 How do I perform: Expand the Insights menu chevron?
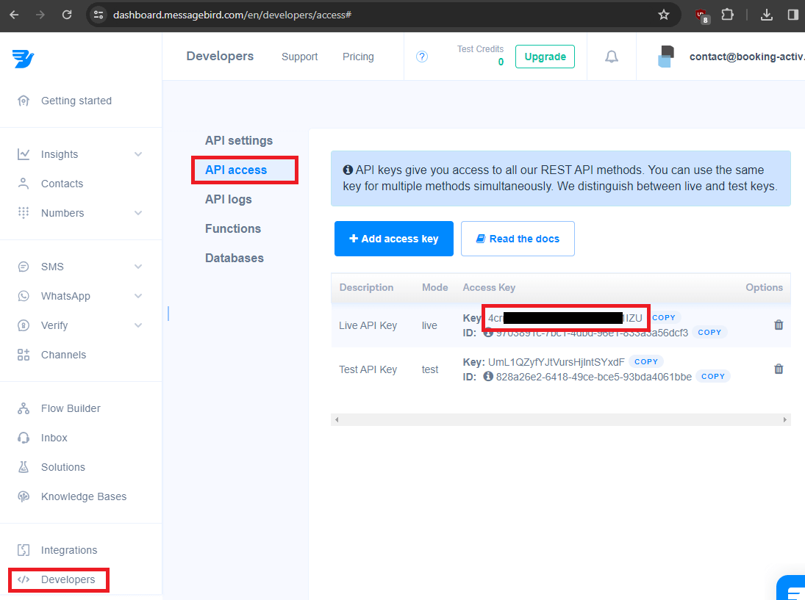click(x=138, y=153)
